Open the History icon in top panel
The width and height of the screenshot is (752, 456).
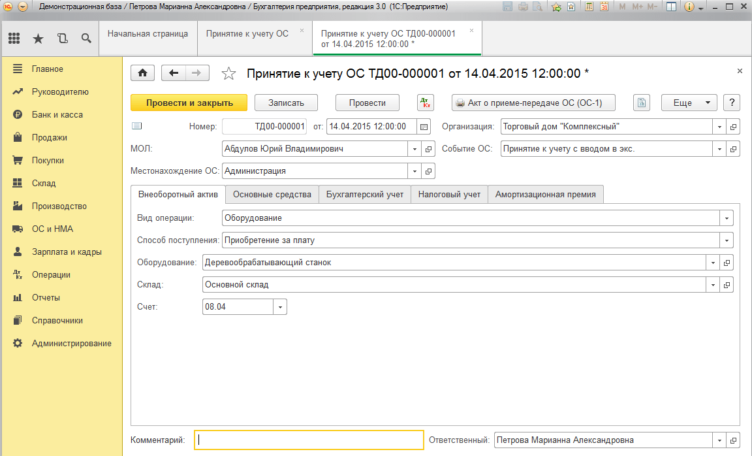[x=62, y=39]
